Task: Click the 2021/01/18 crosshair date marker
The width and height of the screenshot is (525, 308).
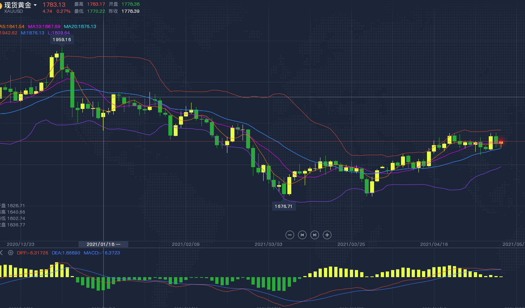Action: (103, 244)
